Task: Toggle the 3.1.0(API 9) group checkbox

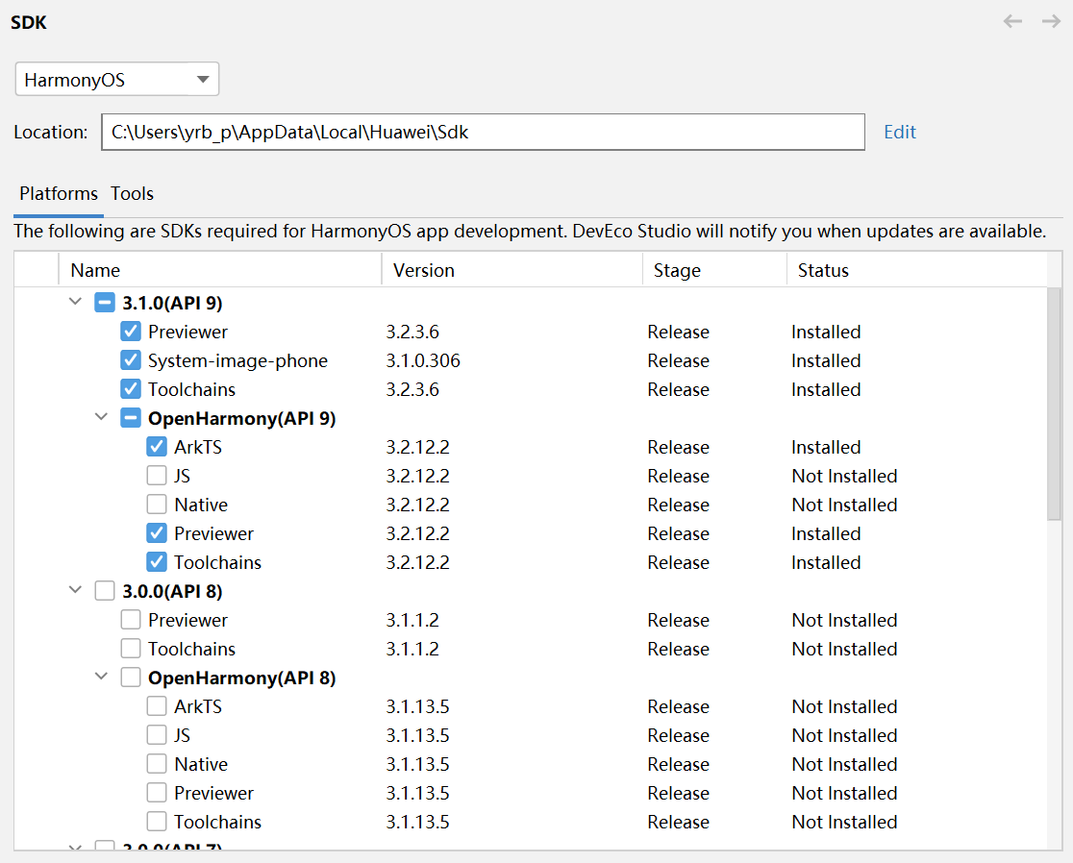Action: coord(105,303)
